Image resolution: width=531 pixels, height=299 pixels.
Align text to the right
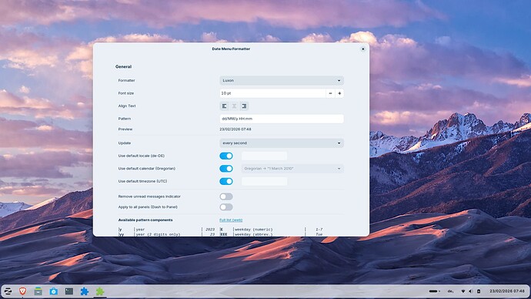point(244,106)
